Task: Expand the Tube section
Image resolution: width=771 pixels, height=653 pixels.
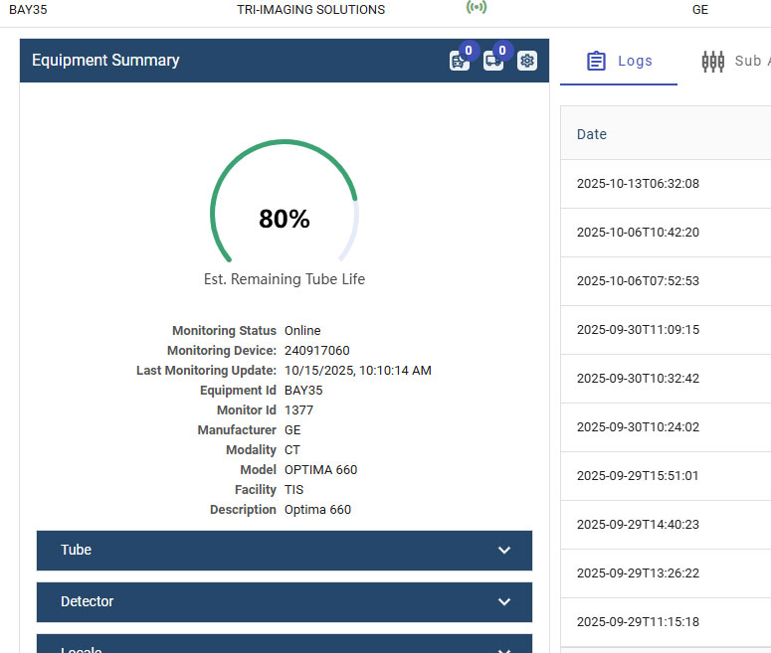Action: 284,550
